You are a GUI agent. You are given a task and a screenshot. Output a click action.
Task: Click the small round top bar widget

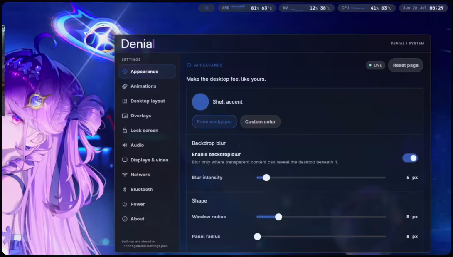[x=206, y=8]
